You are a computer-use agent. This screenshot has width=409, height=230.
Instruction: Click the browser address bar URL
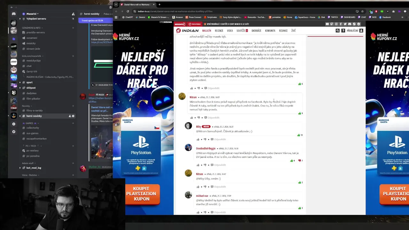point(175,11)
